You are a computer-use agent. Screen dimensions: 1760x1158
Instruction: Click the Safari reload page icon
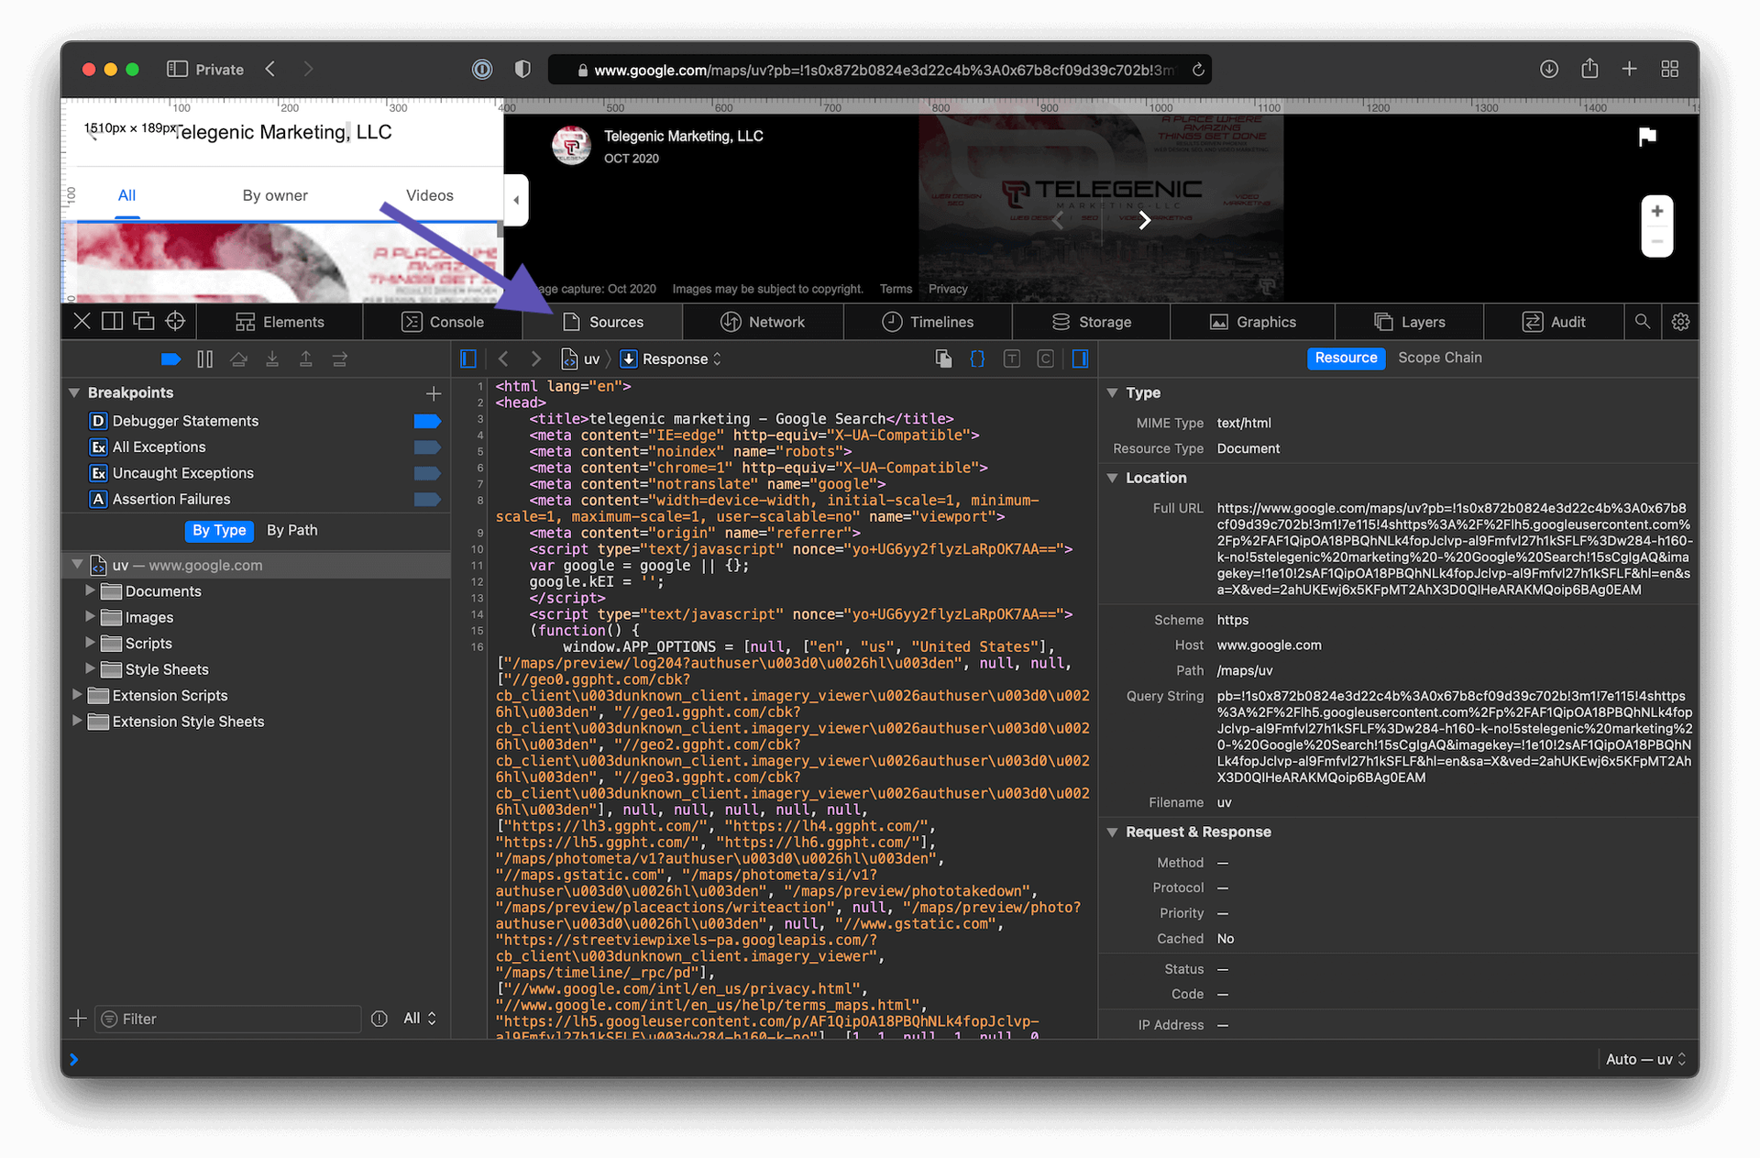[1198, 70]
